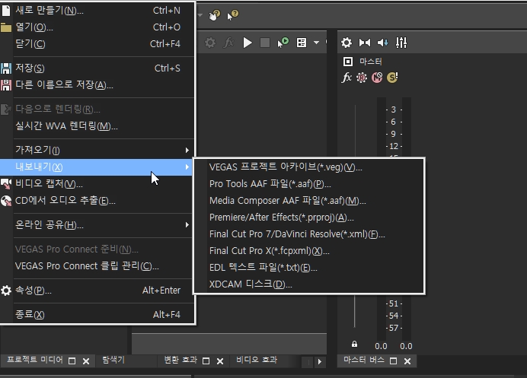Open preview quality dropdown arrow

pyautogui.click(x=316, y=43)
